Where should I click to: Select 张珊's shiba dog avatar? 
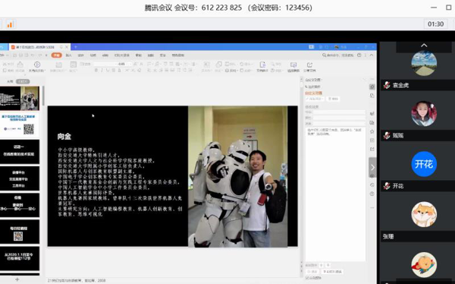tap(424, 214)
